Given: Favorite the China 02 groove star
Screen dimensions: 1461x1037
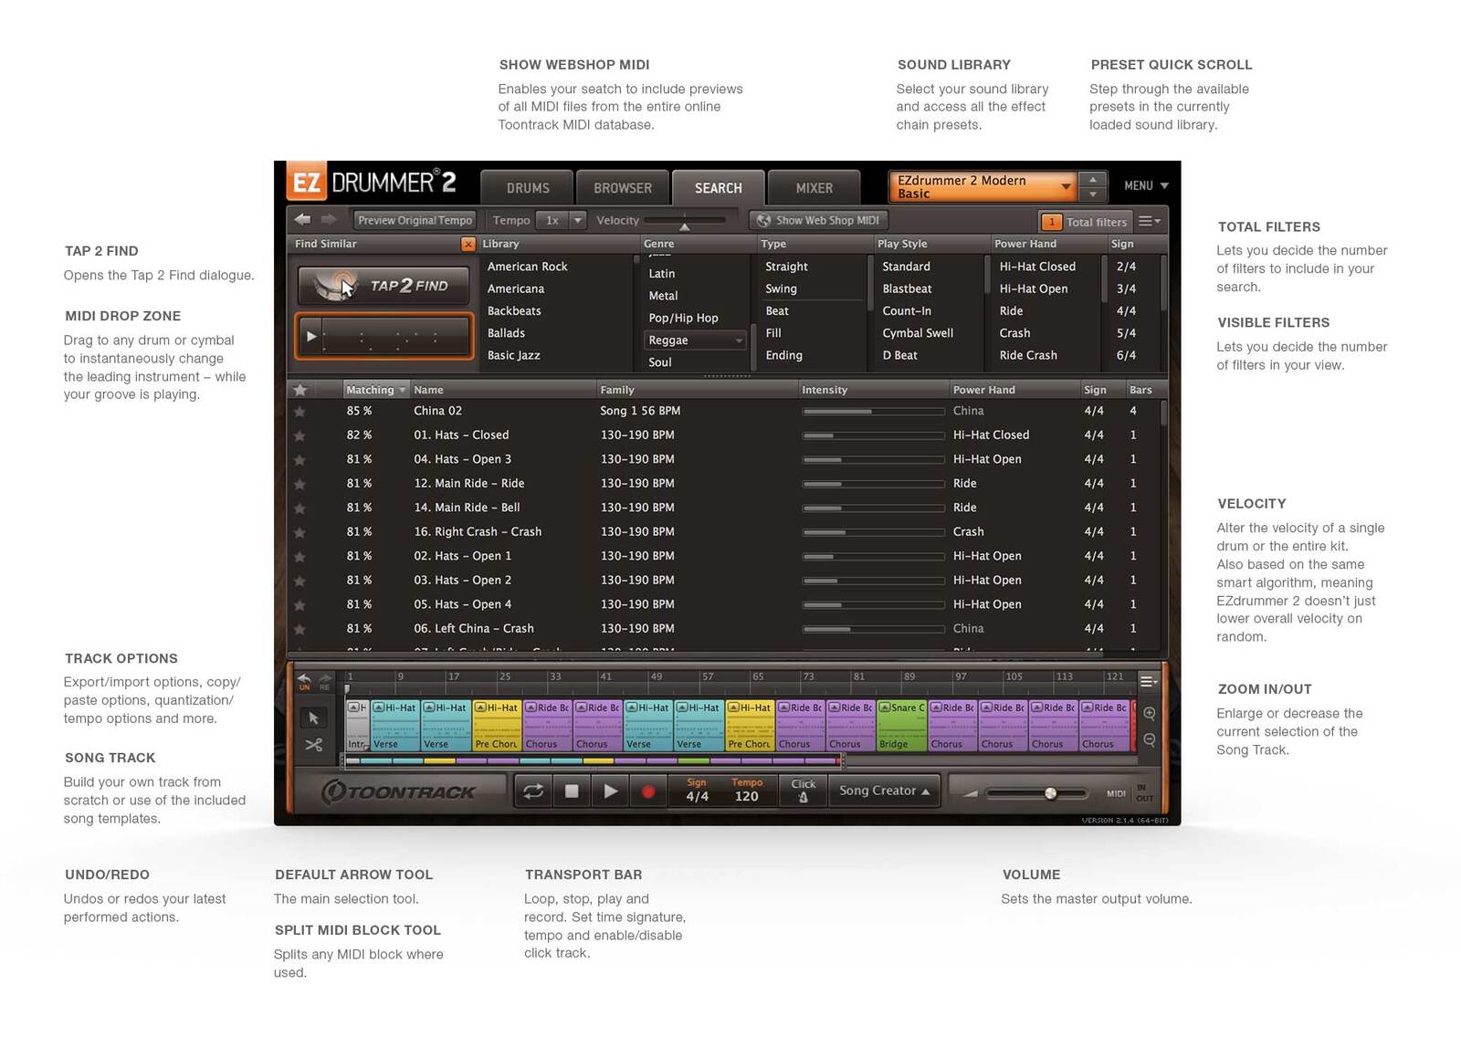Looking at the screenshot, I should coord(300,412).
